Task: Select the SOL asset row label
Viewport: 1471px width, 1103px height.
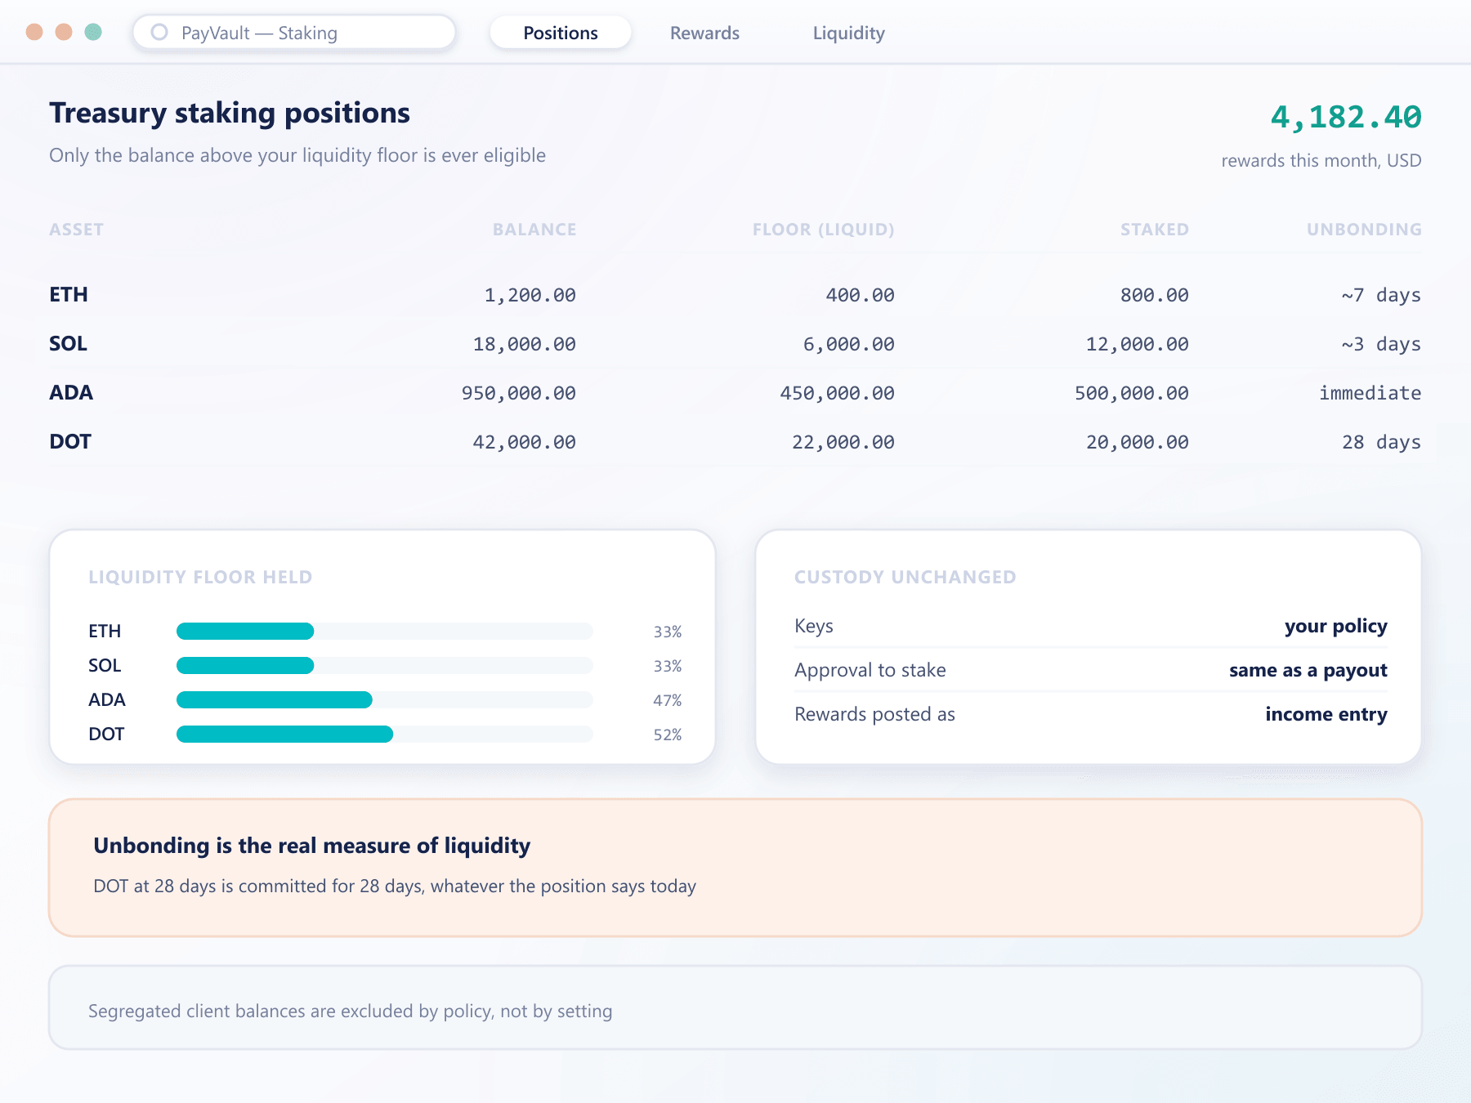Action: (69, 343)
